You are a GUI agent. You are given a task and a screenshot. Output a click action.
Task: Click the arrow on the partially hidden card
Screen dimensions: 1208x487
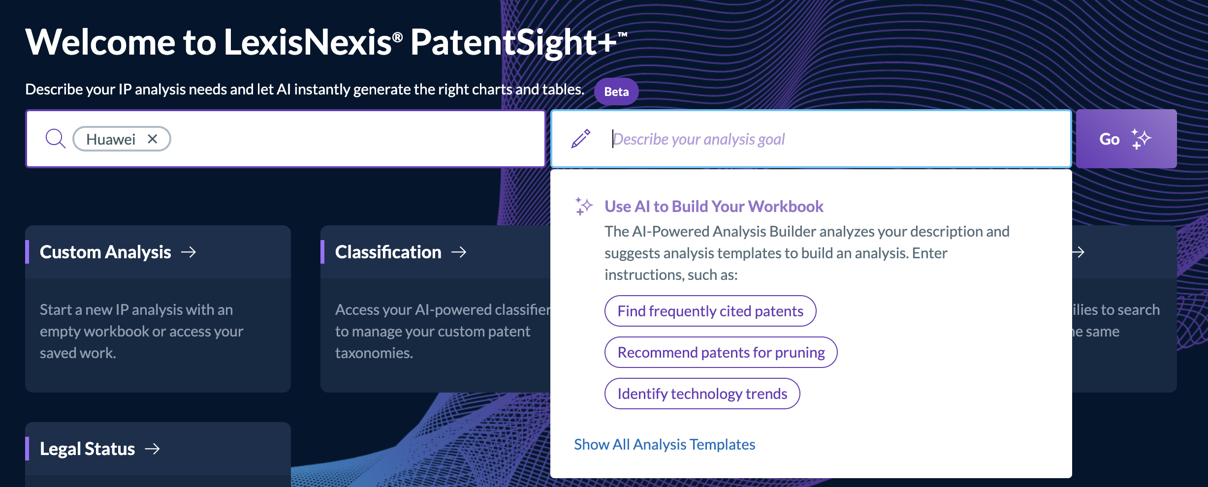(1078, 252)
